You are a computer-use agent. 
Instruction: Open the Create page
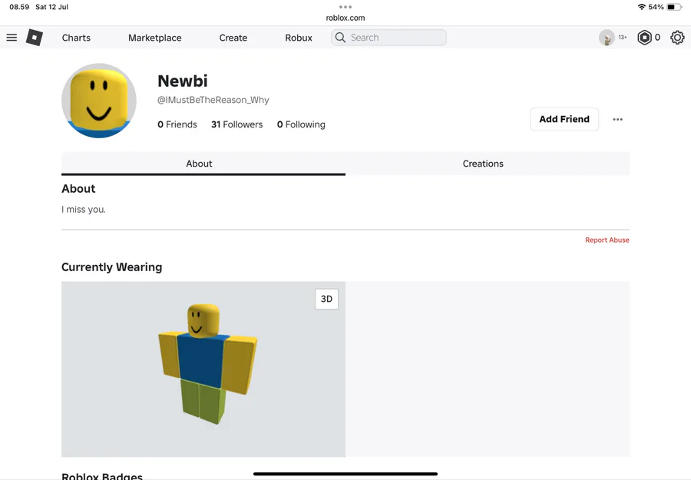pos(233,38)
